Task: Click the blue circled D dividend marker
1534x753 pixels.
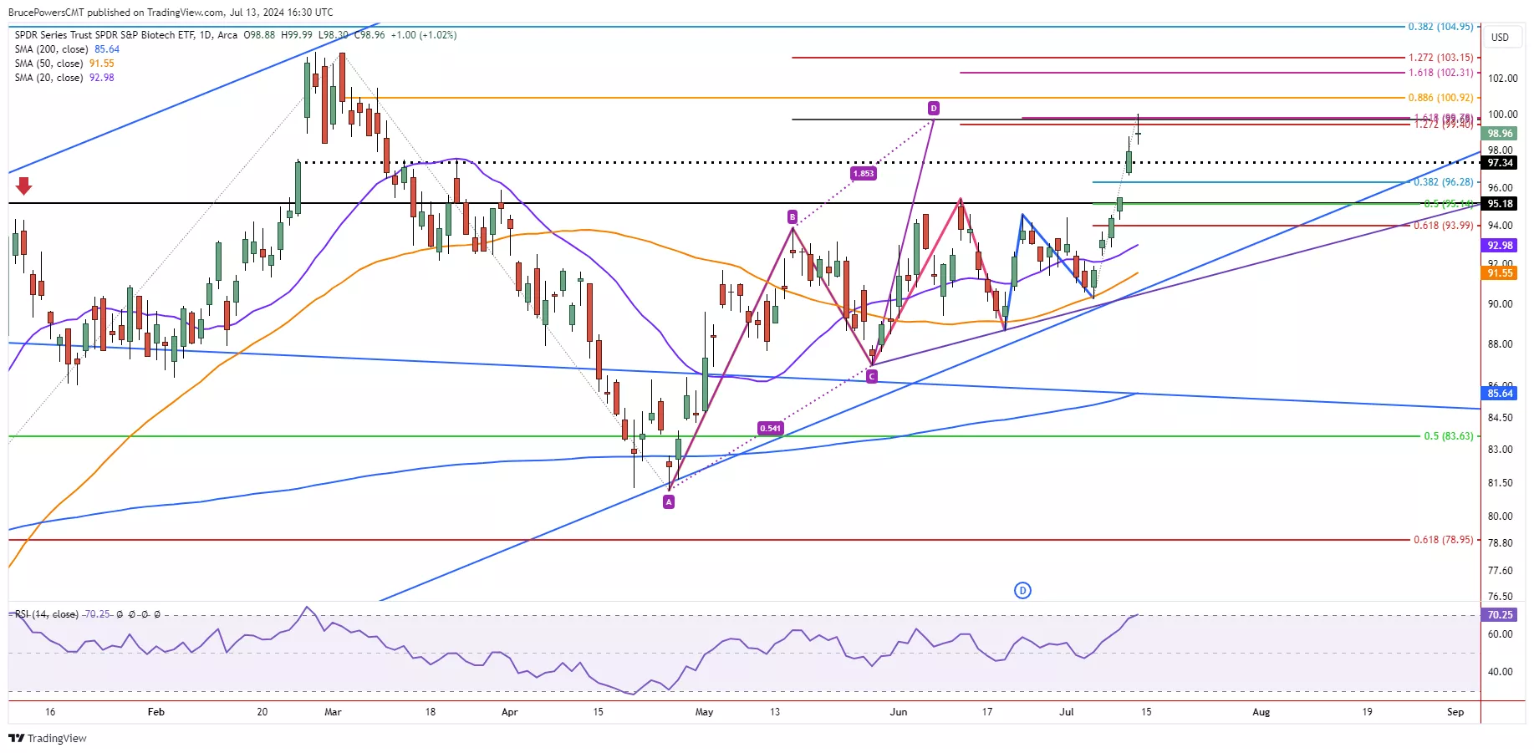Action: click(x=1022, y=591)
